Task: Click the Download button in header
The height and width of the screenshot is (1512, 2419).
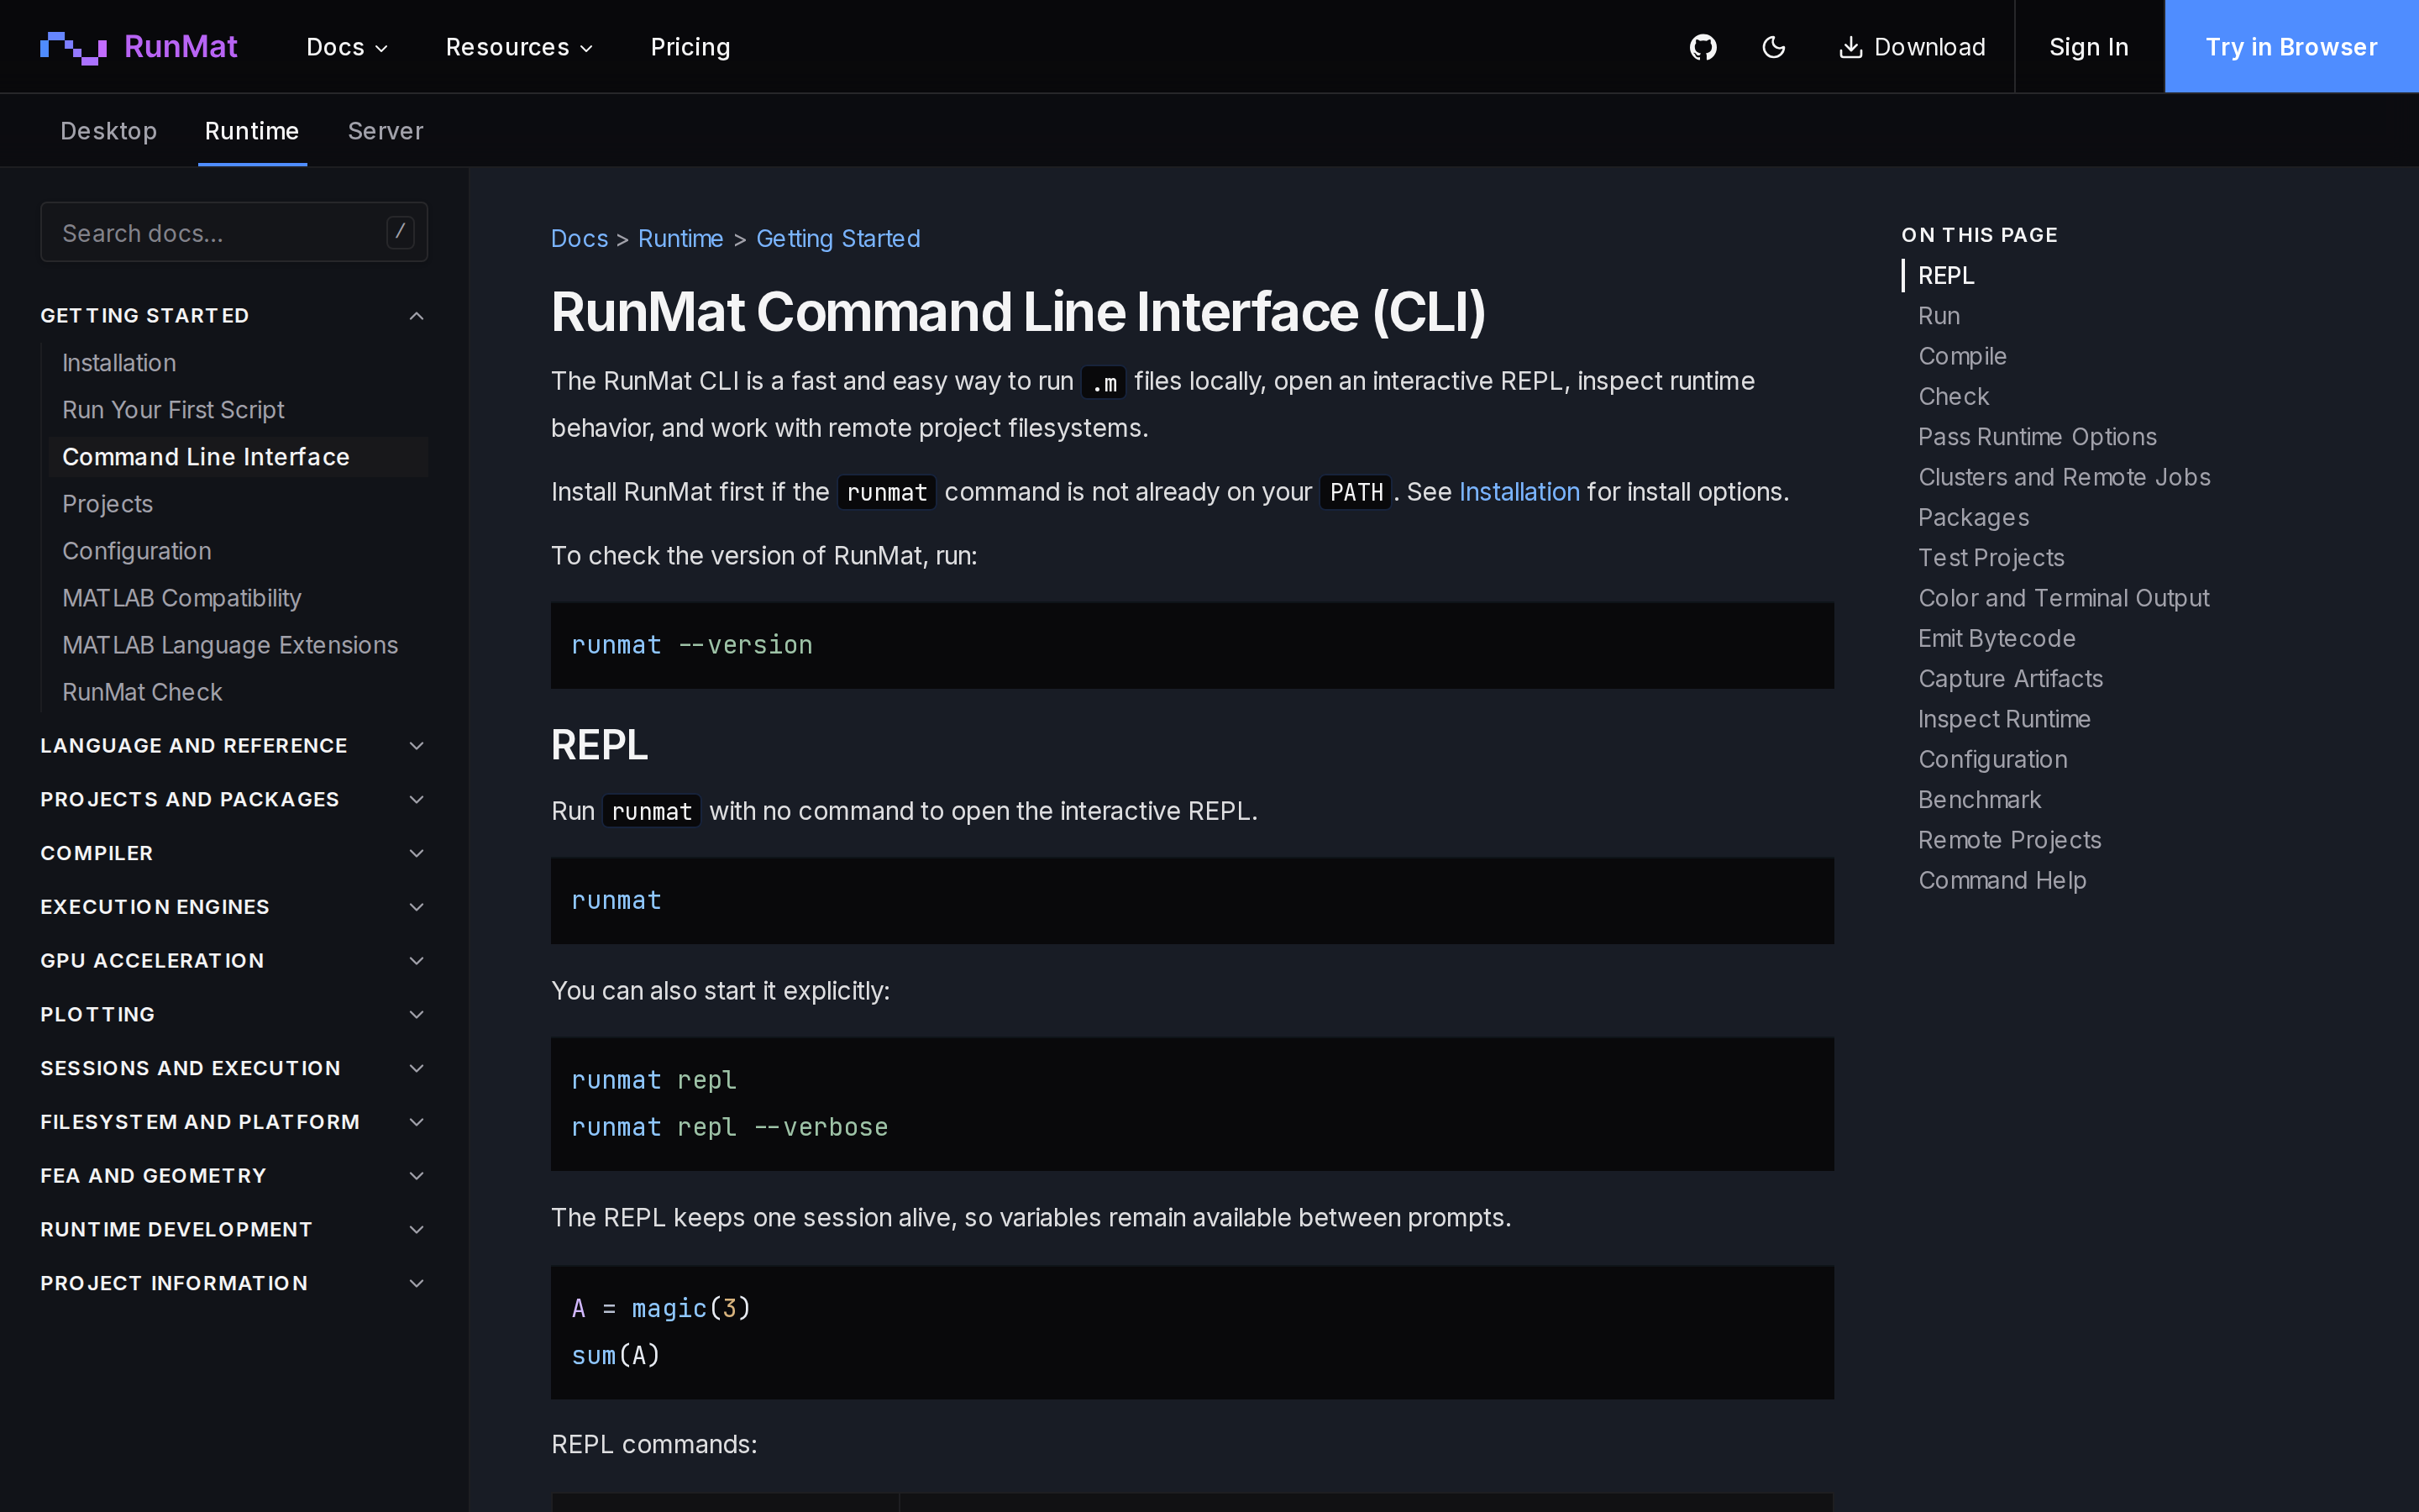Action: coord(1913,47)
